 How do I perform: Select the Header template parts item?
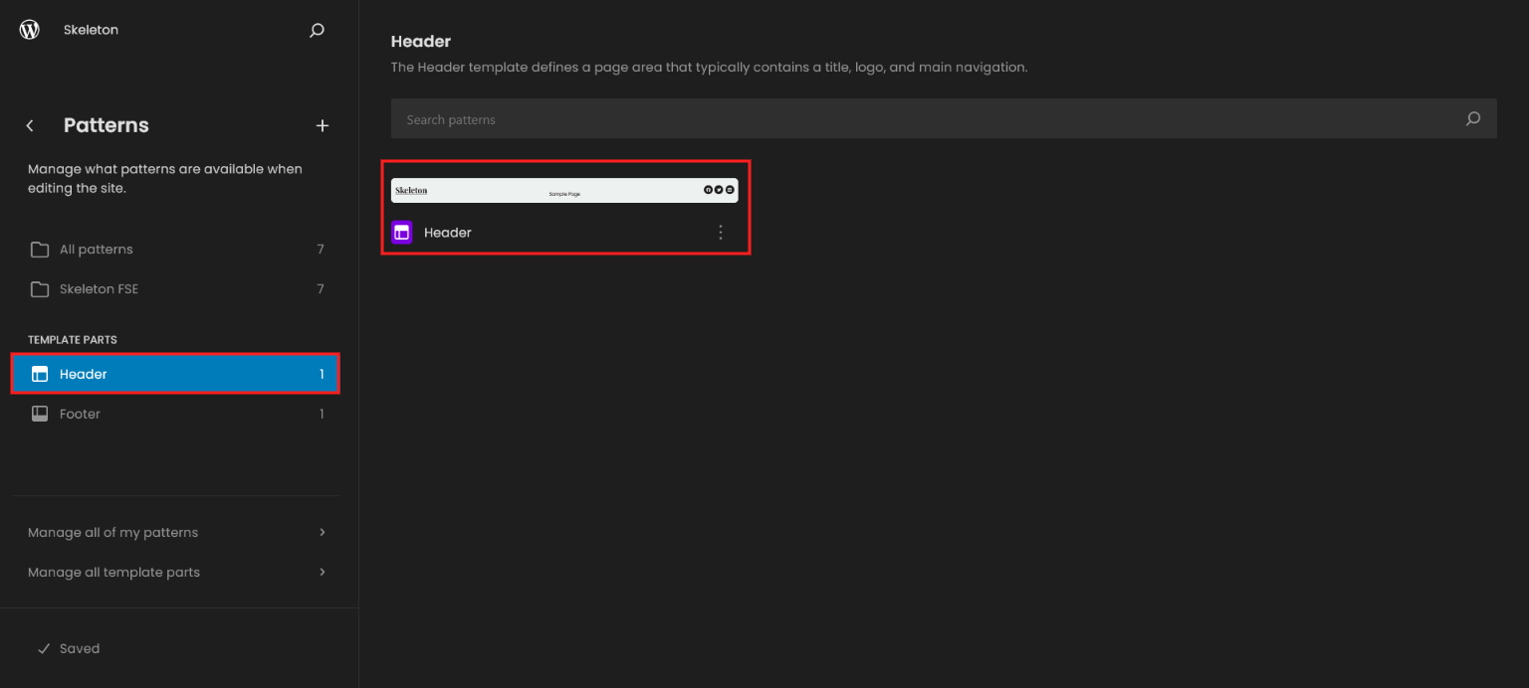[175, 374]
